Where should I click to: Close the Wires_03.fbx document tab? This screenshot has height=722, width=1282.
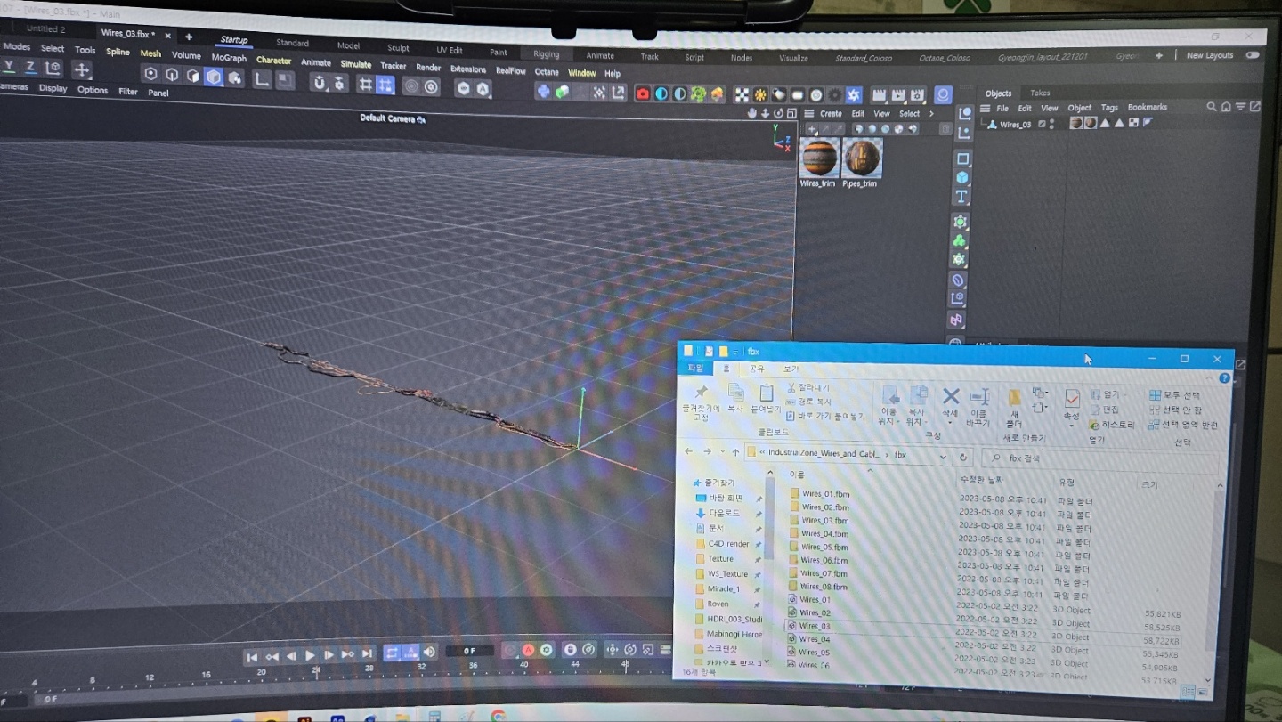pos(169,35)
